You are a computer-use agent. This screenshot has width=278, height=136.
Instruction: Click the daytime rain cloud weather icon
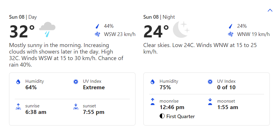coord(47,29)
